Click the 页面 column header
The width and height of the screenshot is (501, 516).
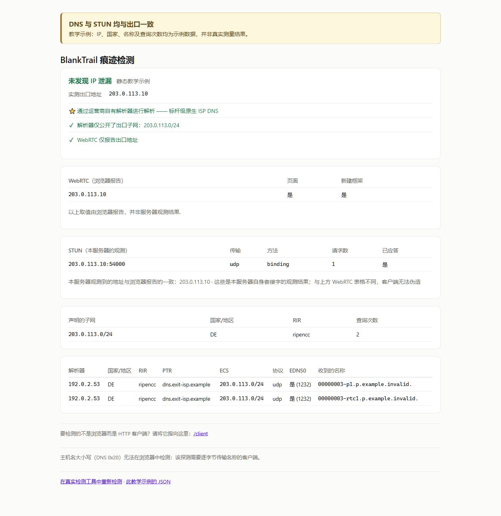pos(293,181)
